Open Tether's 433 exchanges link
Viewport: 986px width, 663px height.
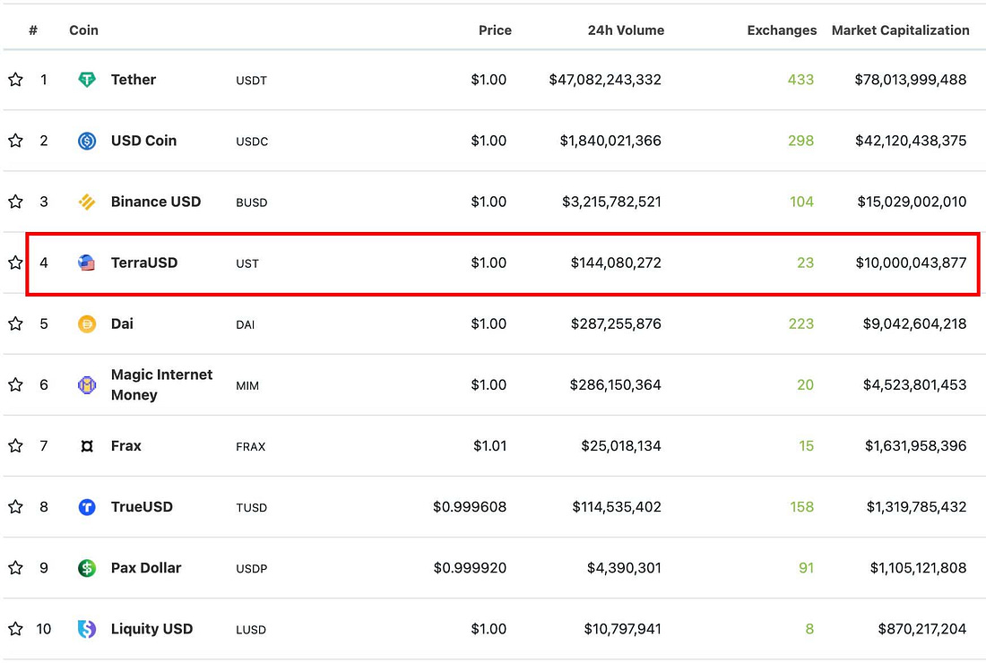(x=800, y=79)
